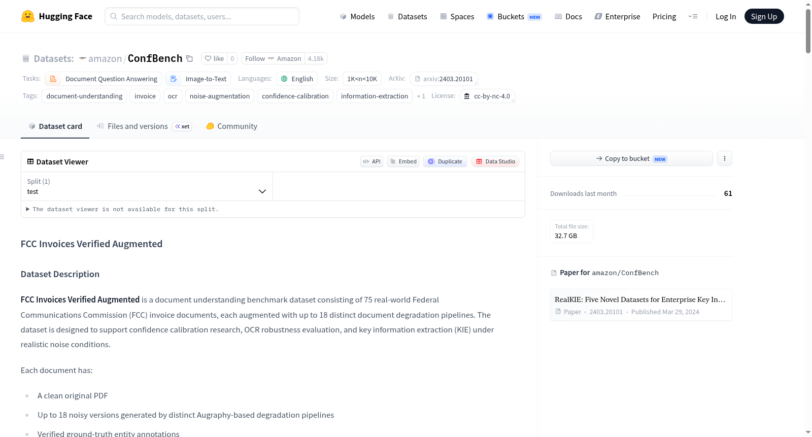
Task: Click the cc-by-nc-4.0 license tag
Action: coord(487,96)
